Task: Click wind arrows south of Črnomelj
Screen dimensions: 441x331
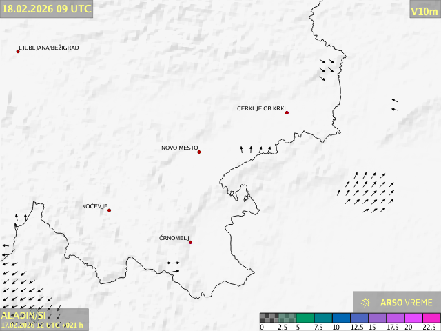Action: (172, 266)
